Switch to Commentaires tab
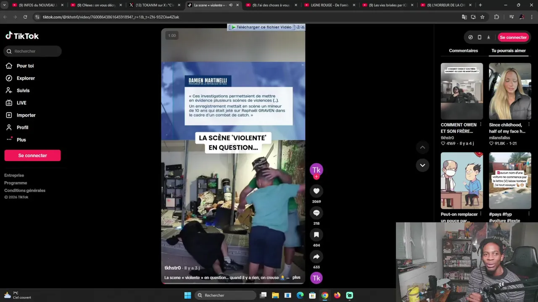This screenshot has height=302, width=538. click(463, 51)
